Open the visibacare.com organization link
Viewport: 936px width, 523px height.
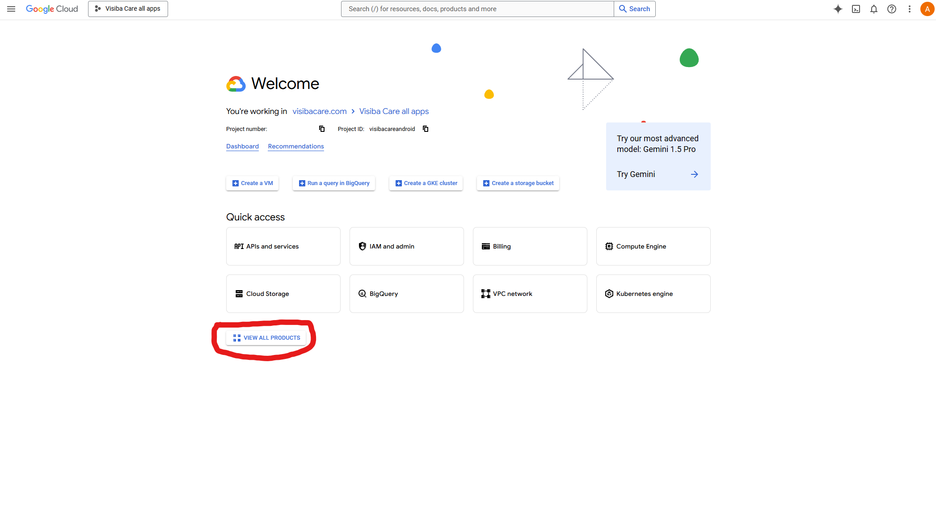[x=320, y=111]
